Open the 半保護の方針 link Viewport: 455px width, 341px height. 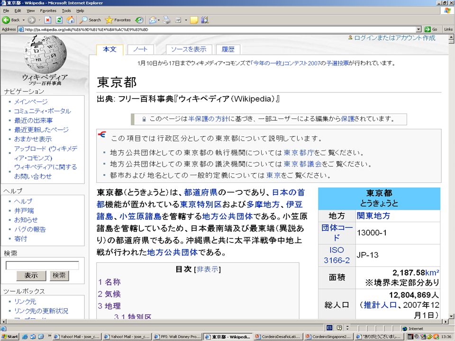[x=208, y=119]
